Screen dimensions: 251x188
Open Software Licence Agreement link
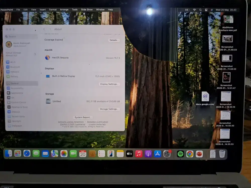pos(71,122)
